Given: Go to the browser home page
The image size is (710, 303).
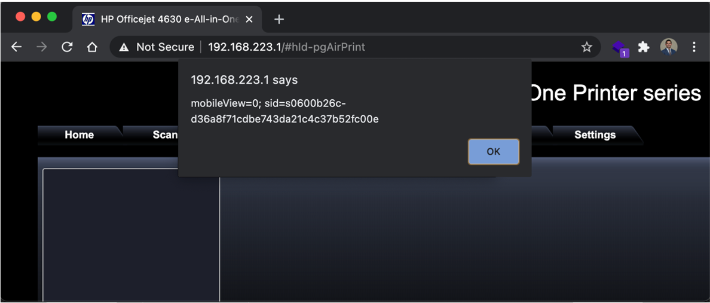Looking at the screenshot, I should [92, 47].
